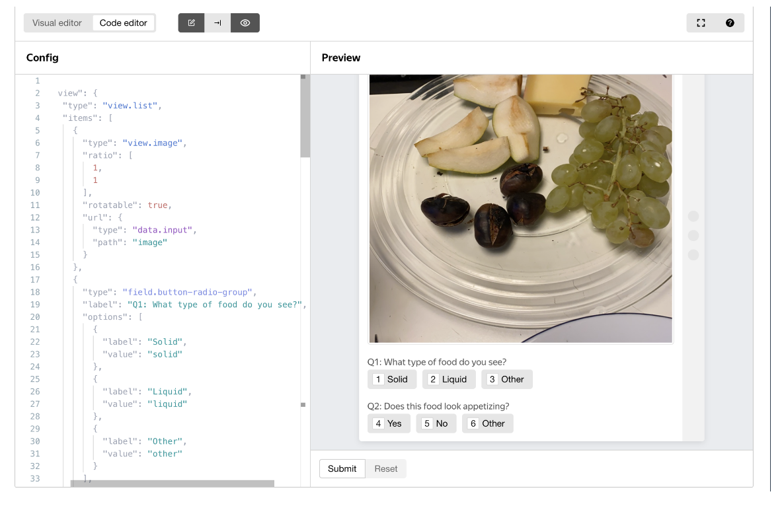Click the top image control dot beside the photo
Image resolution: width=784 pixels, height=506 pixels.
(x=693, y=216)
